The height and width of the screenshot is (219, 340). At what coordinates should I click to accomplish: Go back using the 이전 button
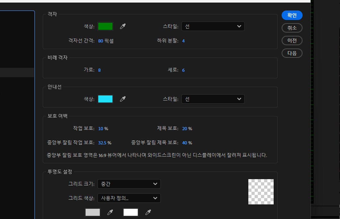tap(292, 40)
